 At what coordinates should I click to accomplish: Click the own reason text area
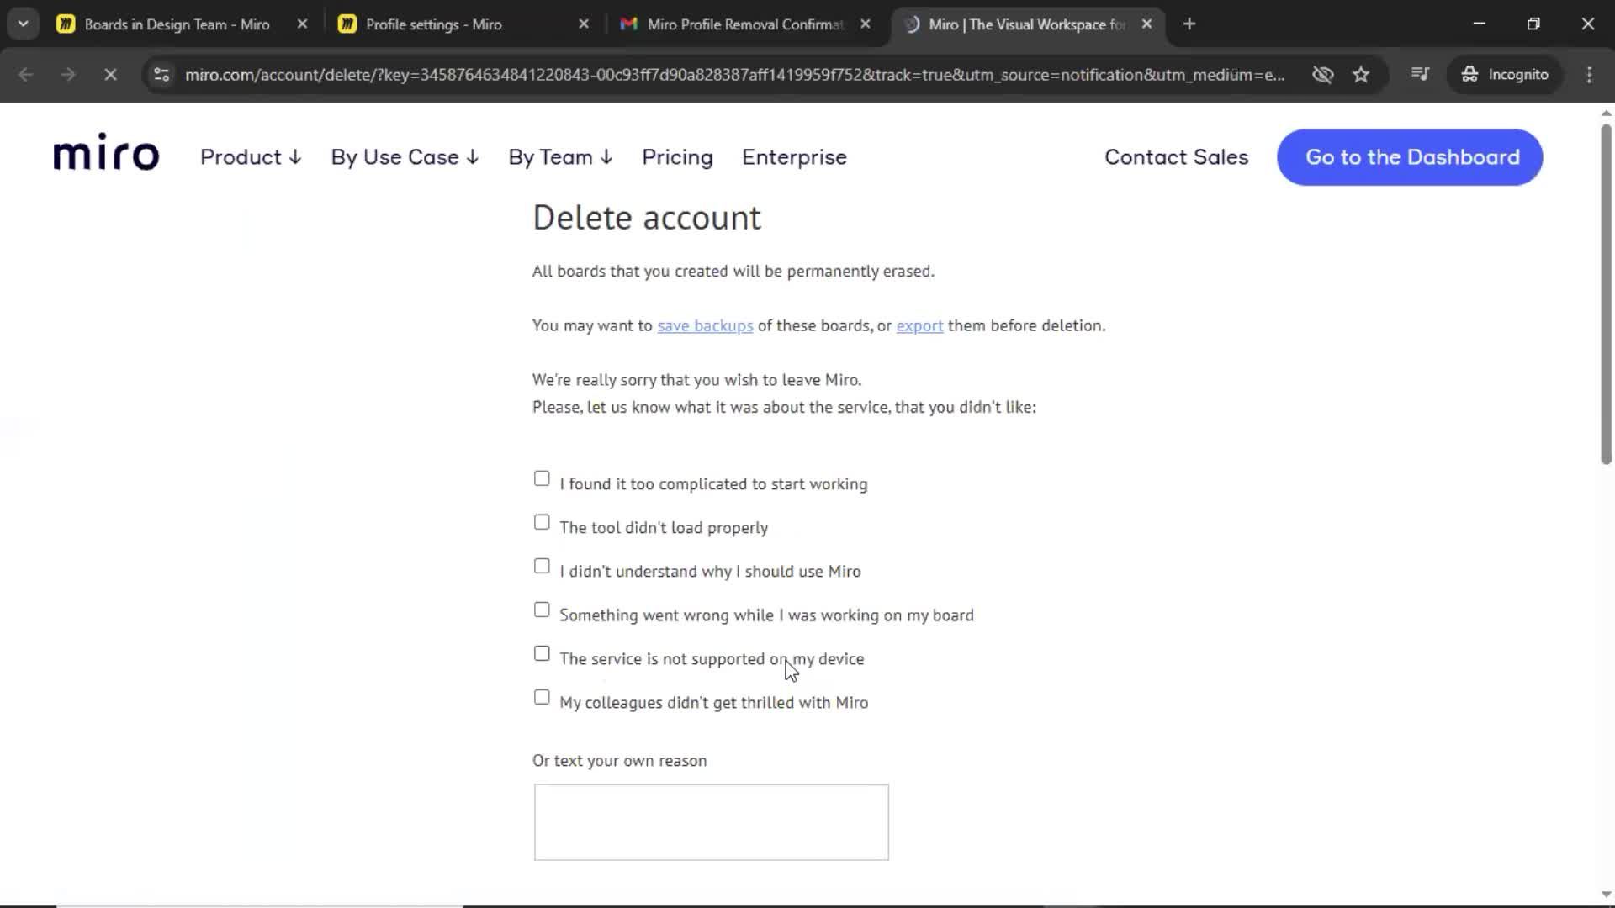(x=711, y=822)
